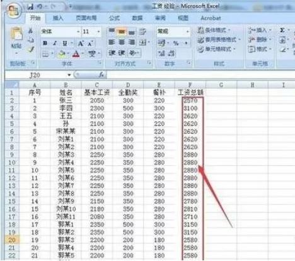The height and width of the screenshot is (261, 295).
Task: Click the Merge and Center icon
Action: click(x=143, y=43)
